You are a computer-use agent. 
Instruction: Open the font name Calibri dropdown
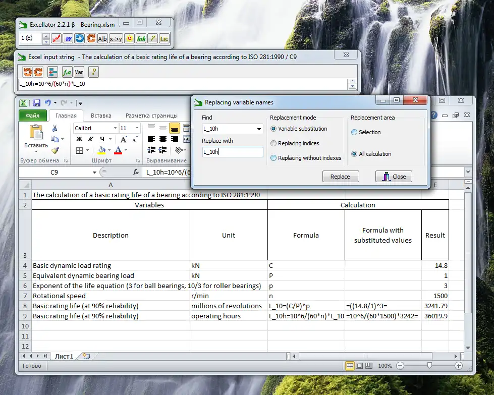click(x=115, y=129)
